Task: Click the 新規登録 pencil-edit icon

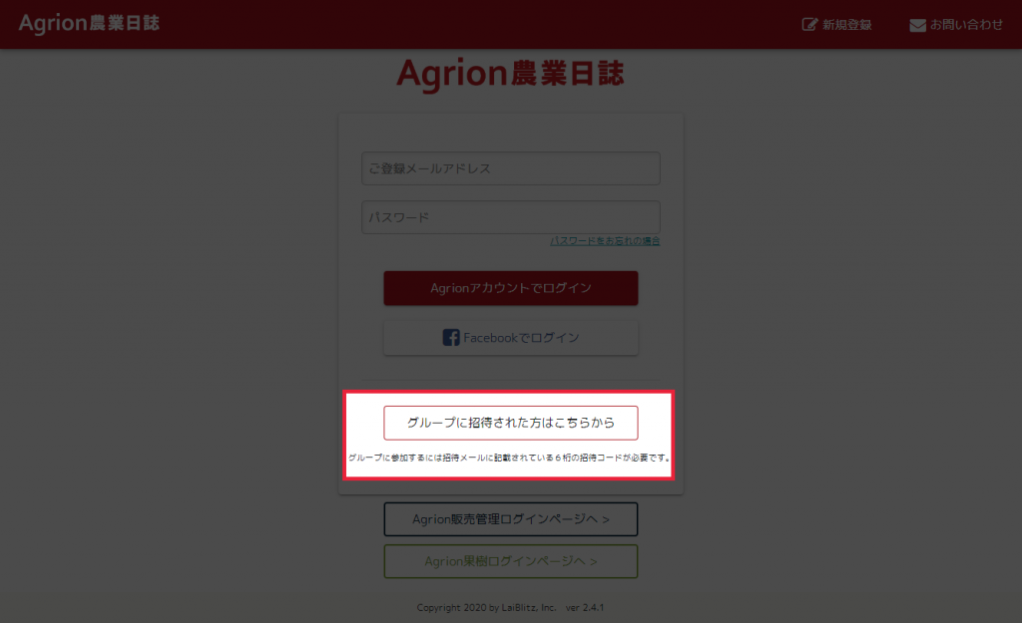Action: 808,25
